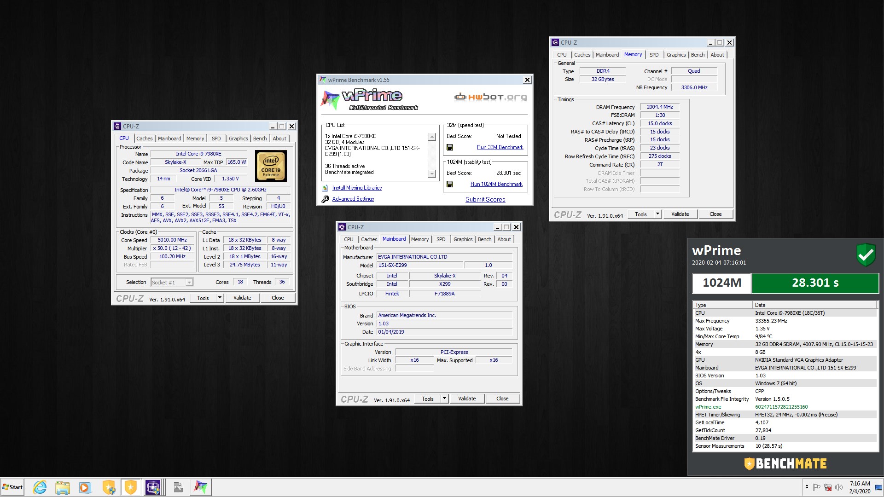Click the save icon beside 1024M Benchmark
Image resolution: width=884 pixels, height=497 pixels.
pyautogui.click(x=450, y=184)
